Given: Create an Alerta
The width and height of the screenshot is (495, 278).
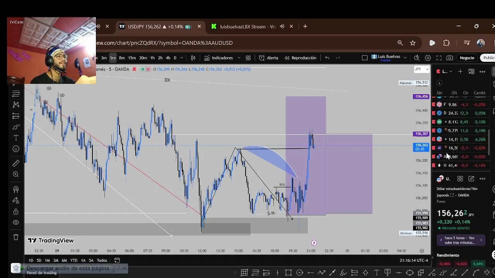Looking at the screenshot, I should 268,58.
